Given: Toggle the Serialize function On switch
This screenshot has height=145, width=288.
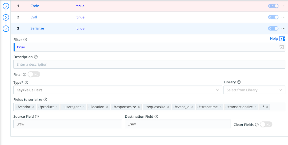Looking at the screenshot, I should point(273,28).
